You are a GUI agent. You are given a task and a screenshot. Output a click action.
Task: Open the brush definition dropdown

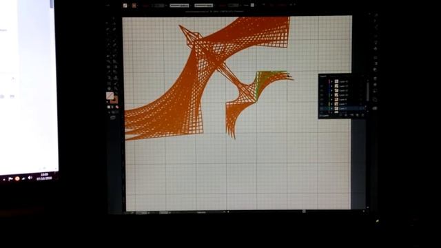[204, 6]
